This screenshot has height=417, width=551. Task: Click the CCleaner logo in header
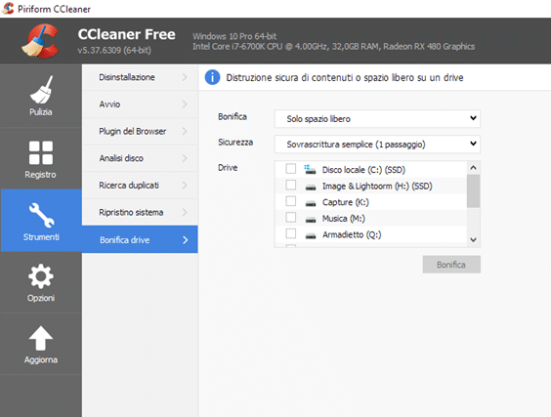pyautogui.click(x=40, y=41)
